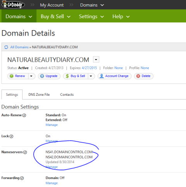Open Nameservers info icon
186x187 pixels.
click(x=25, y=152)
